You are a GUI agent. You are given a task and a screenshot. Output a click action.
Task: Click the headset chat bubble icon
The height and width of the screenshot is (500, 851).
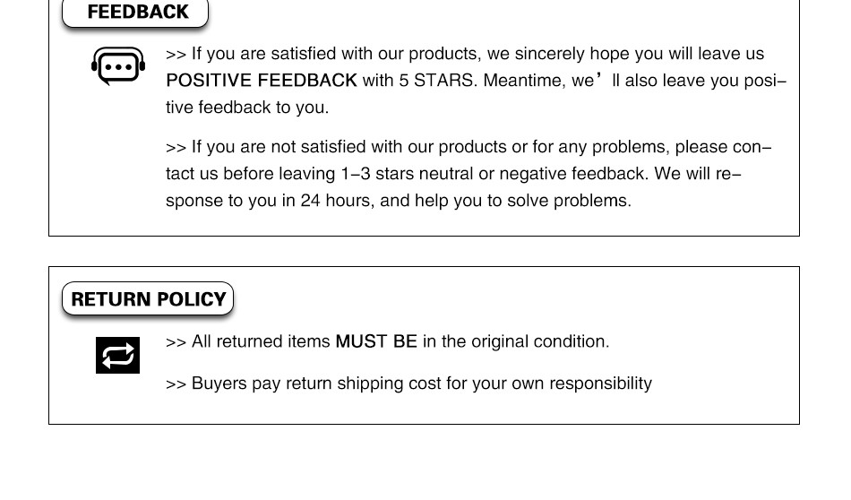118,66
